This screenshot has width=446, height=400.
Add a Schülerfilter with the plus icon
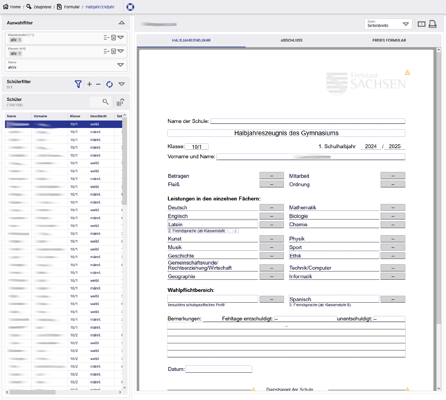[x=89, y=84]
